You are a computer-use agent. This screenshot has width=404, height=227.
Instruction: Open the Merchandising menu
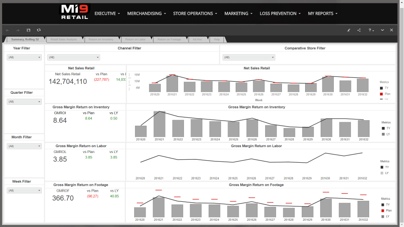pos(147,13)
